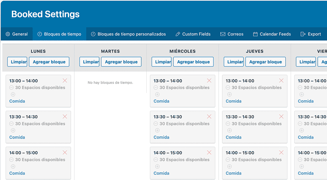The width and height of the screenshot is (327, 180).
Task: Clear Martes blocks with Limpiar
Action: tap(90, 62)
